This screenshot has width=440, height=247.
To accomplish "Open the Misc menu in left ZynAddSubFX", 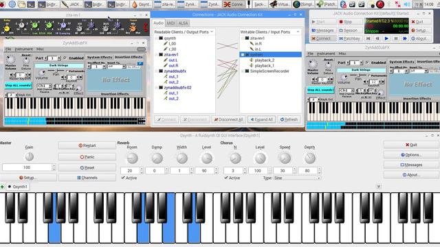I will (40, 49).
